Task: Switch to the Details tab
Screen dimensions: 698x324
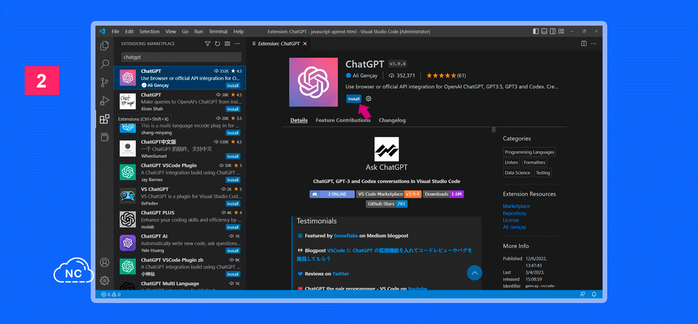Action: [x=299, y=120]
